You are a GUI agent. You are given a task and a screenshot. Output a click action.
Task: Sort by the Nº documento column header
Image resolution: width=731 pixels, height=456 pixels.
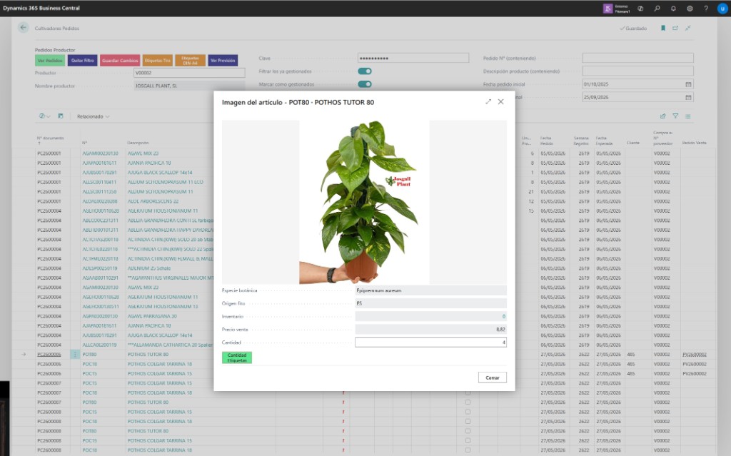point(51,141)
